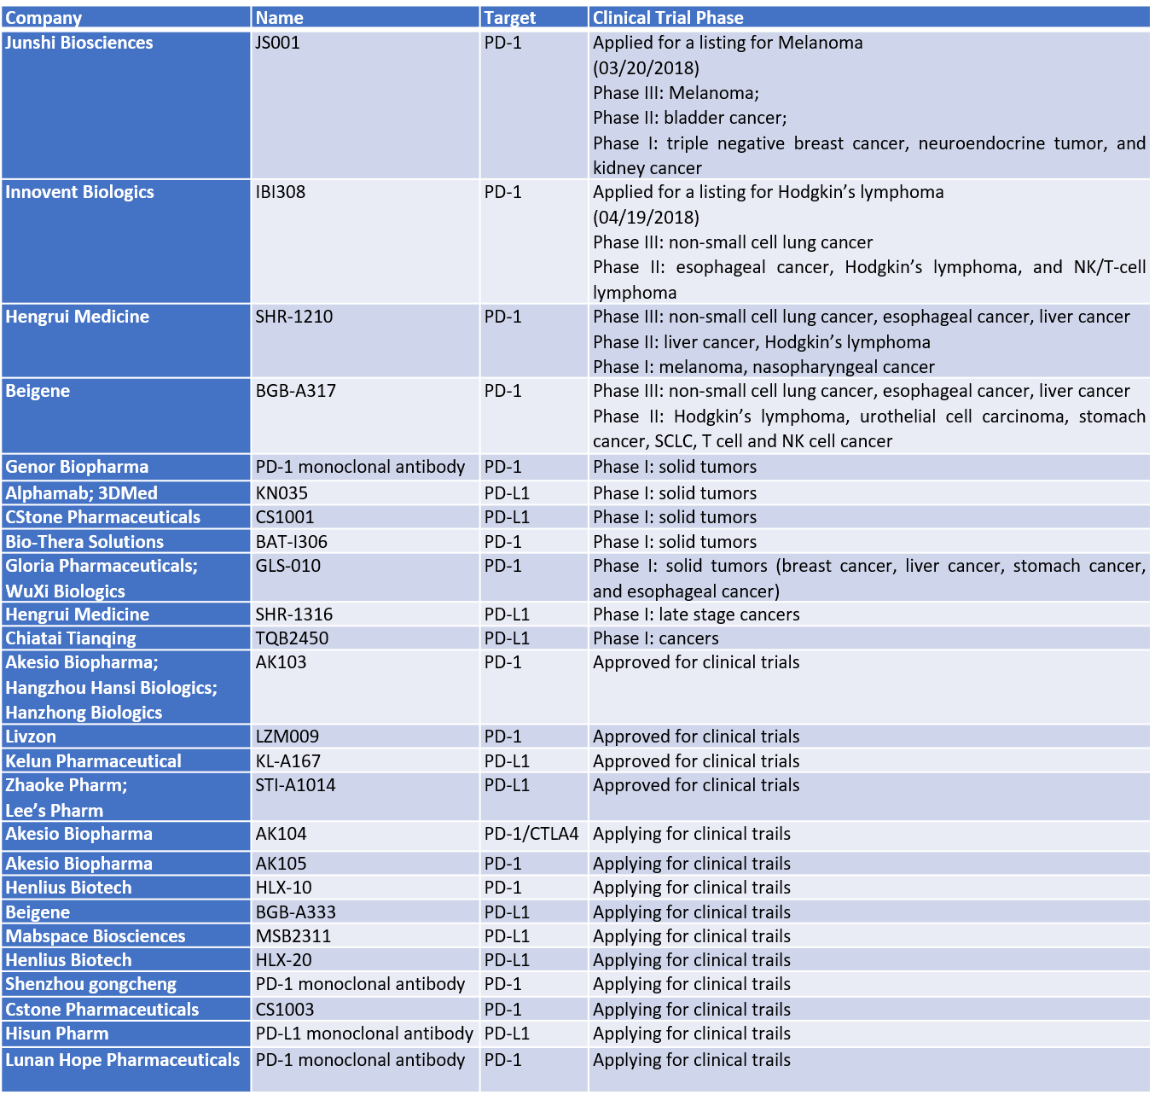The height and width of the screenshot is (1095, 1155).
Task: Click Phase I: late stage cancers cell
Action: click(869, 614)
